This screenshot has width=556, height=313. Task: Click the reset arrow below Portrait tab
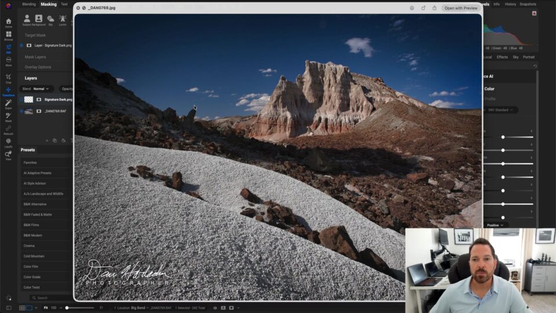coord(535,66)
